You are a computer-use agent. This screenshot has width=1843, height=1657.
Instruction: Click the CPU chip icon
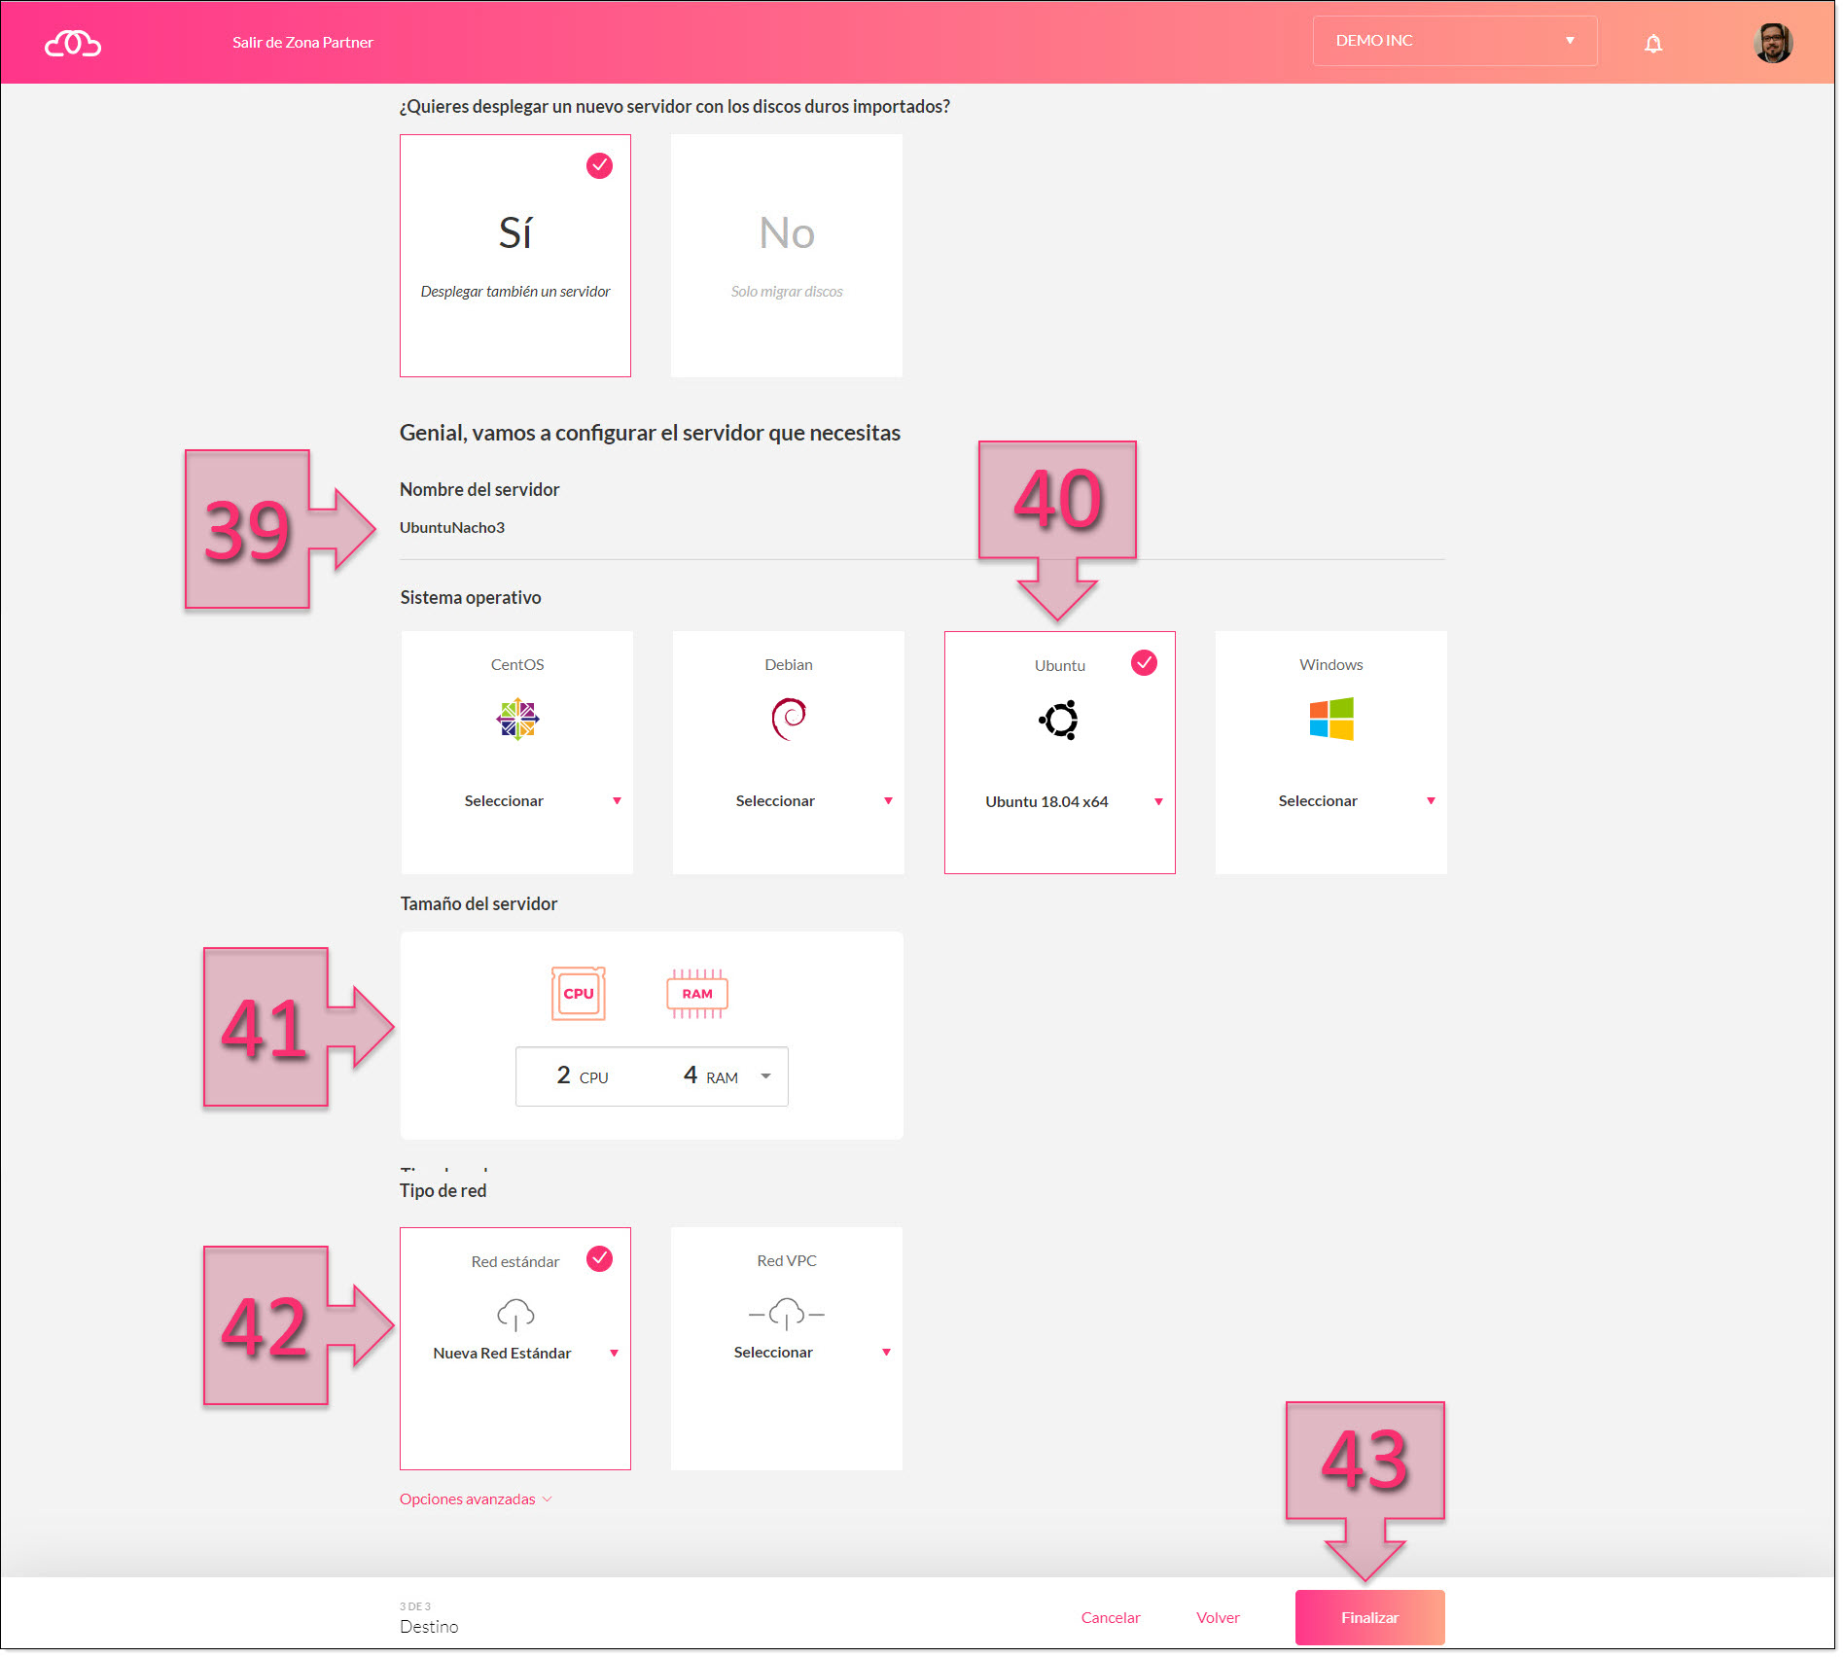tap(579, 993)
